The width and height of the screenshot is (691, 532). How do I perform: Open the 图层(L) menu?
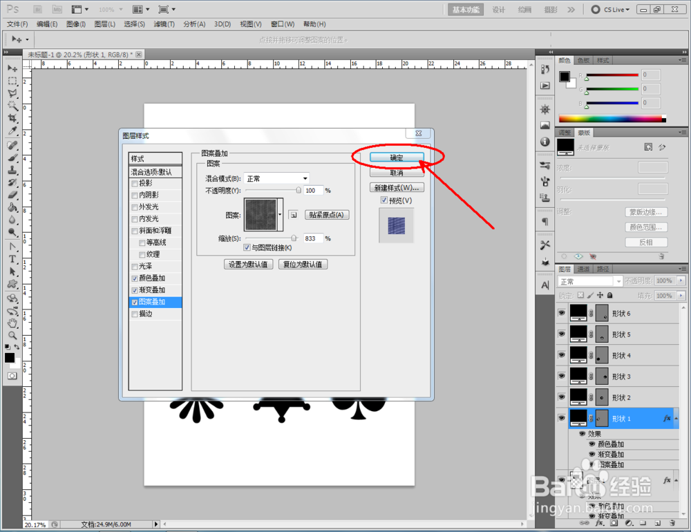pos(105,24)
